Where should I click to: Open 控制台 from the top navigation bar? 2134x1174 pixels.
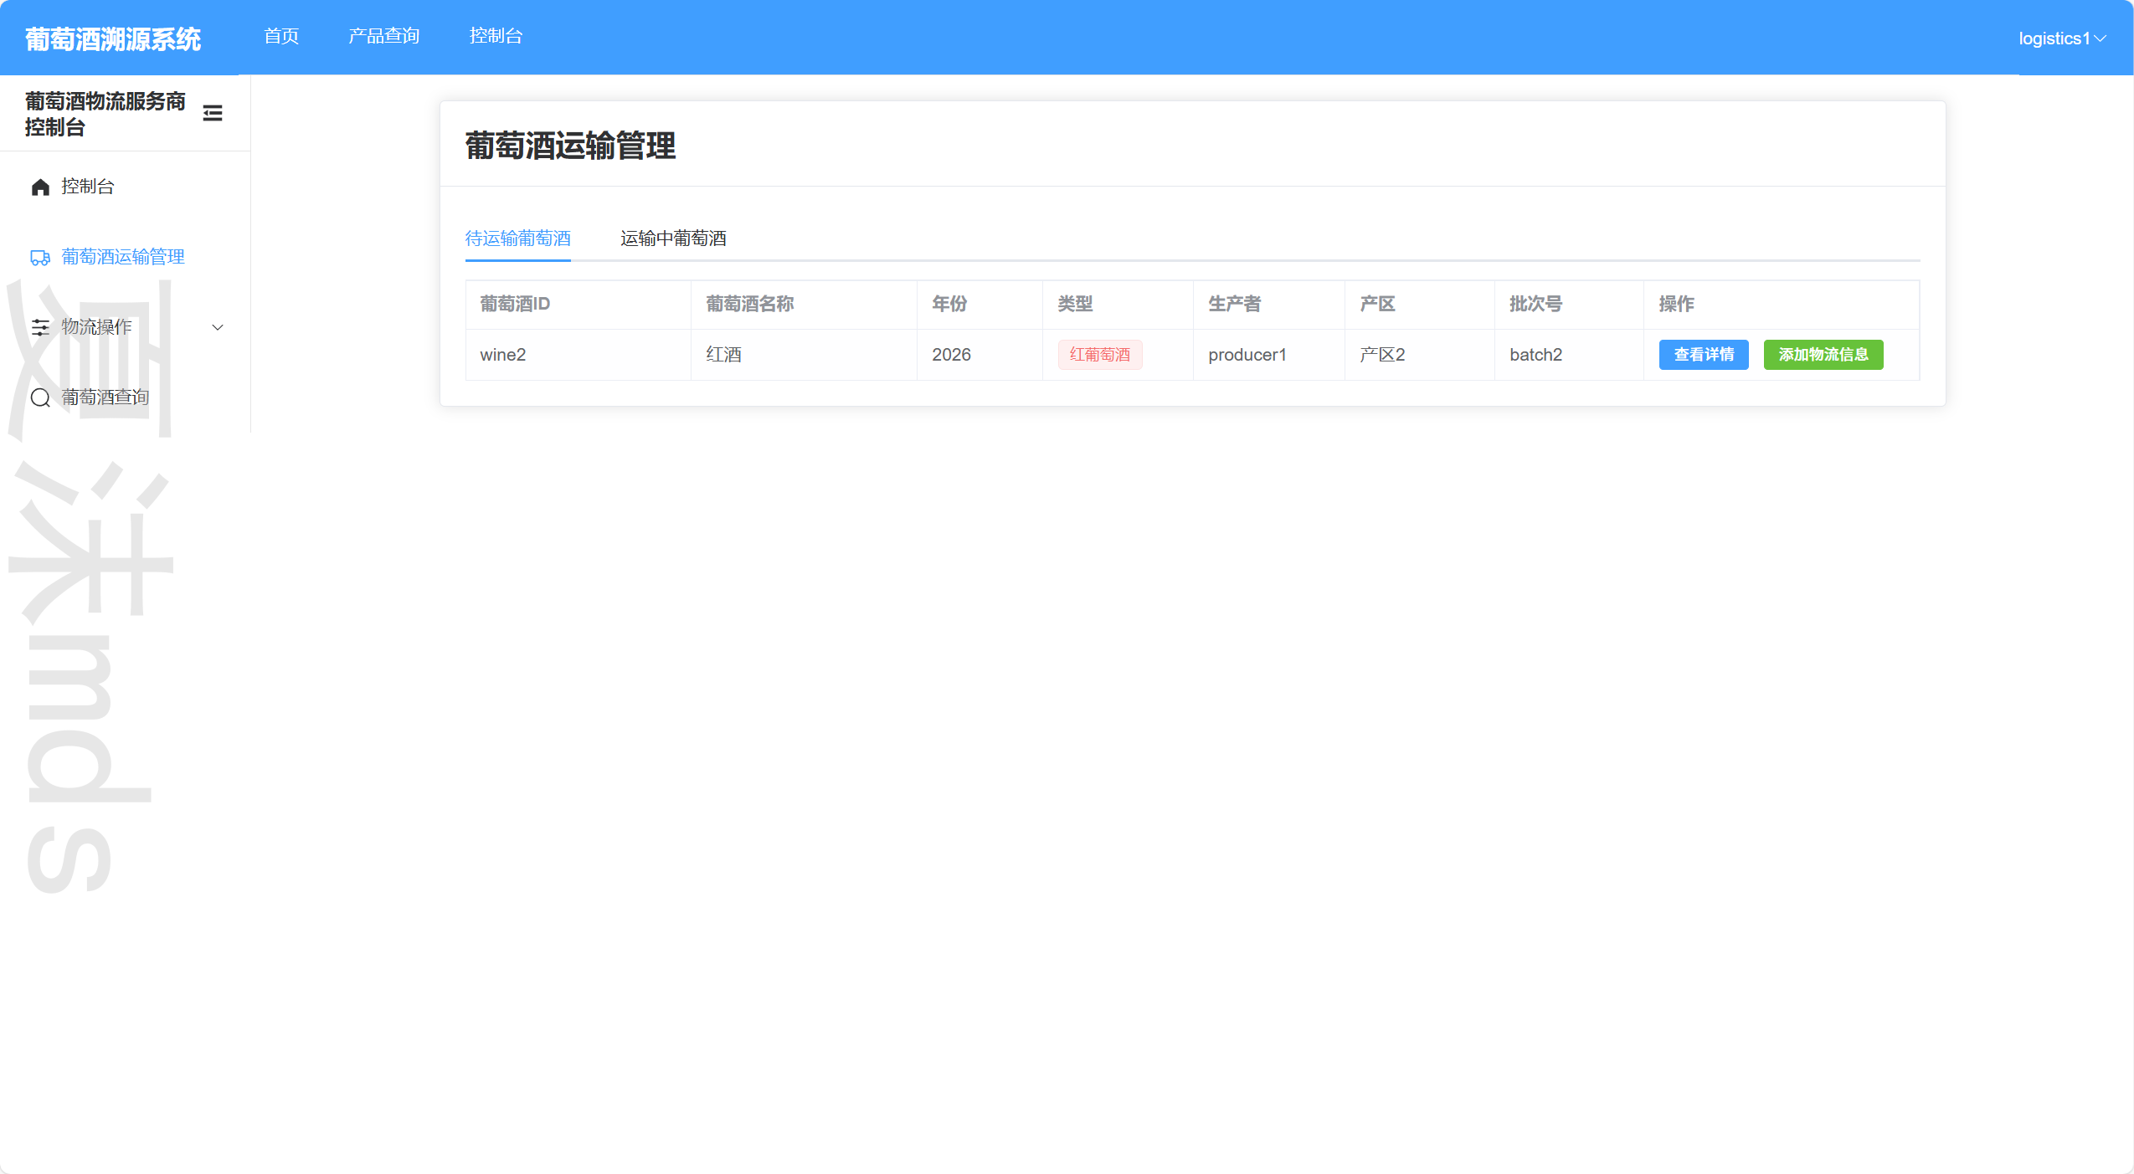click(496, 36)
